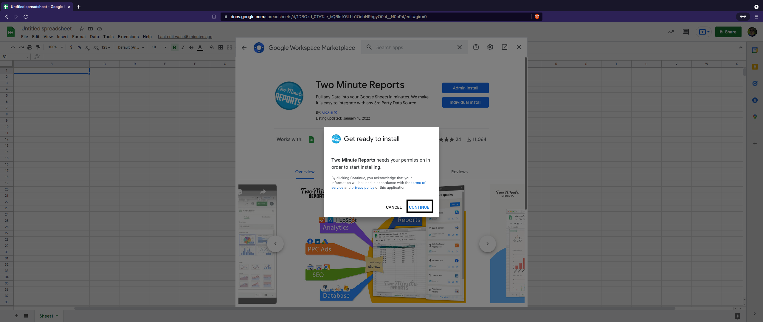Toggle italic formatting
The image size is (763, 322).
[183, 47]
